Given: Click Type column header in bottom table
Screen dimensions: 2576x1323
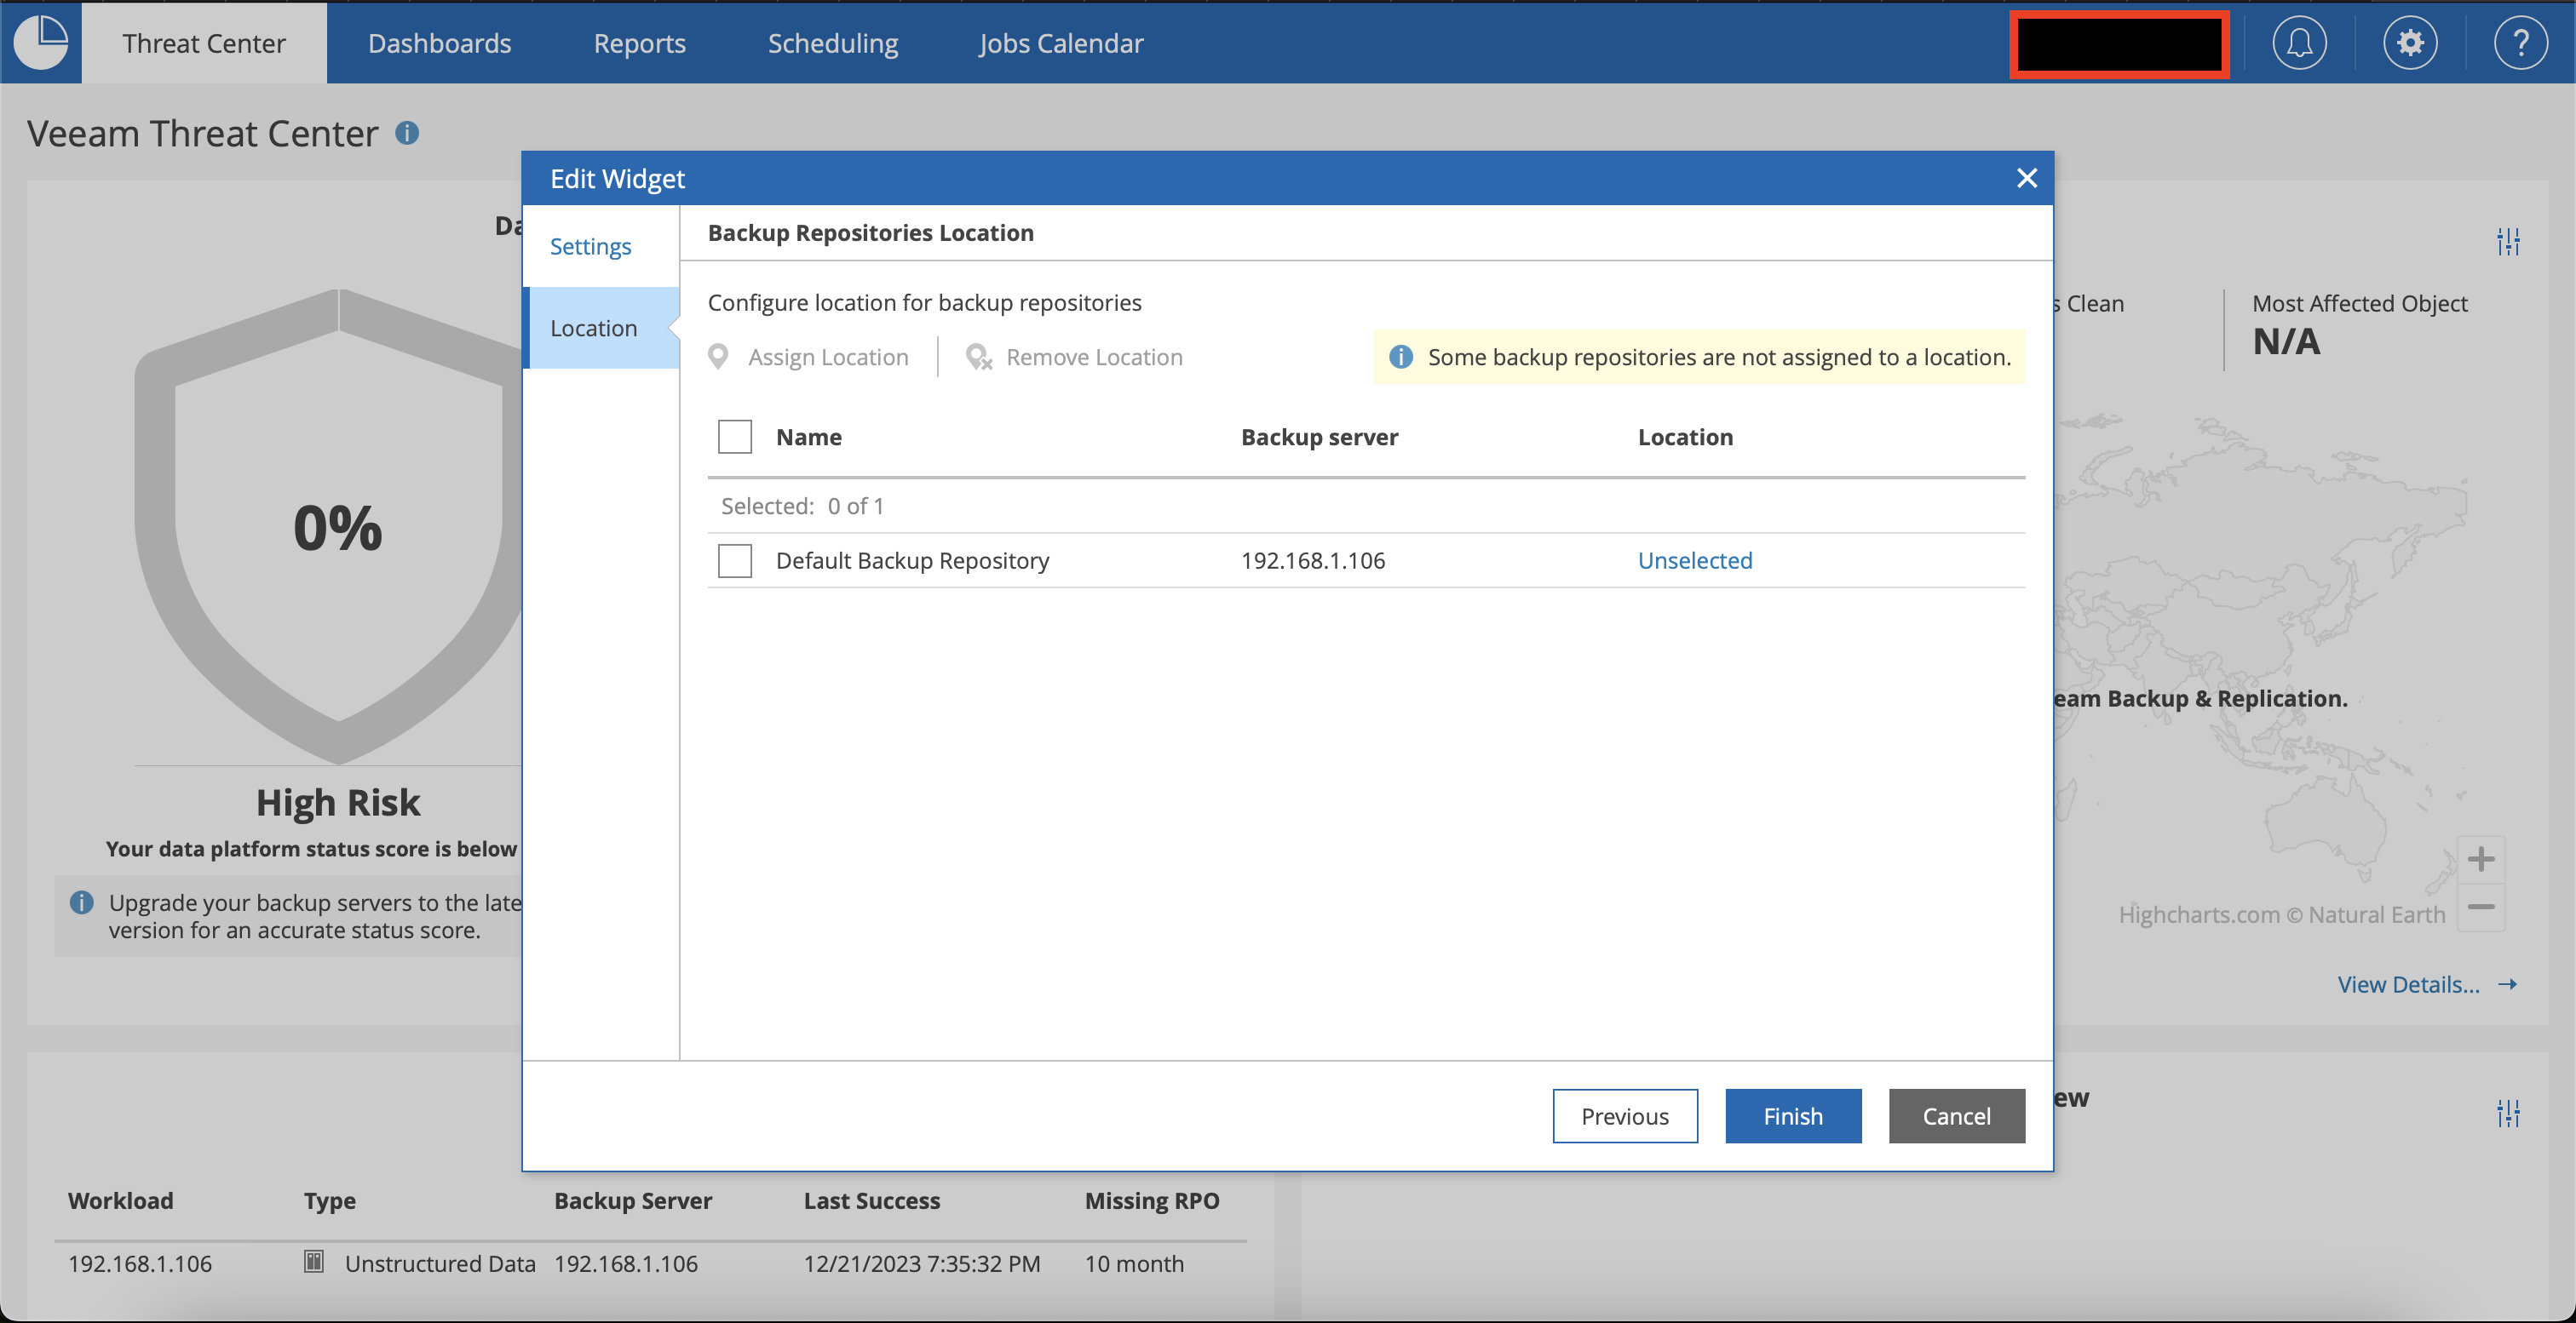Looking at the screenshot, I should tap(329, 1200).
